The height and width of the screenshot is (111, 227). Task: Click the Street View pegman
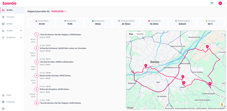(222, 105)
